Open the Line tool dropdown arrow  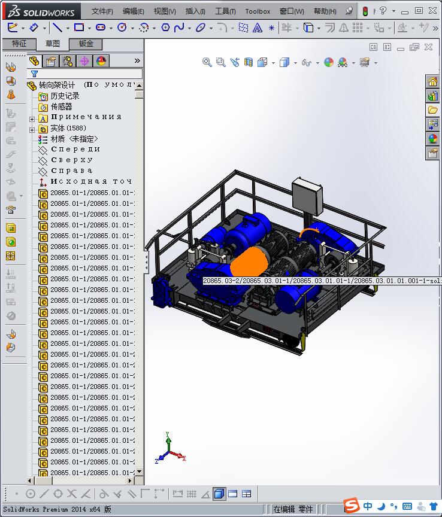click(68, 28)
